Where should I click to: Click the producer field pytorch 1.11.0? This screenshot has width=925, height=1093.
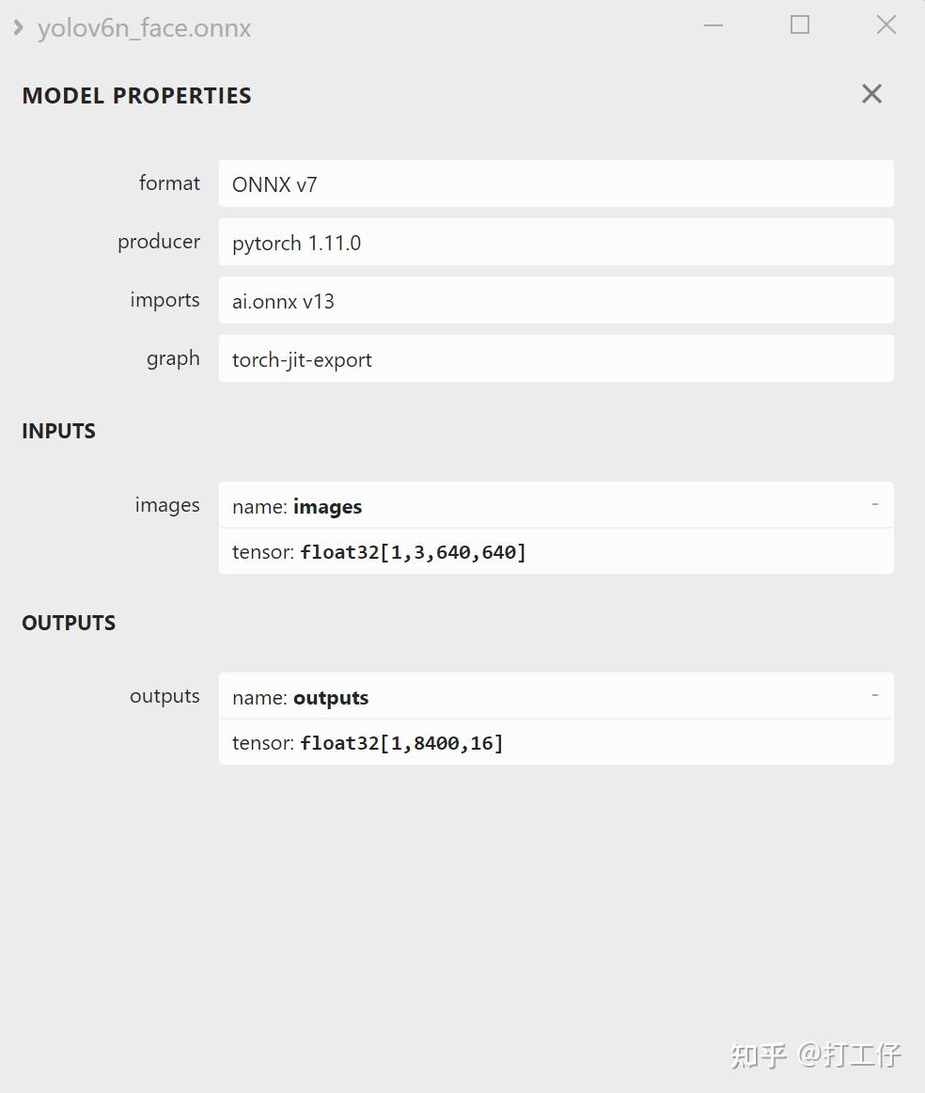pos(556,243)
